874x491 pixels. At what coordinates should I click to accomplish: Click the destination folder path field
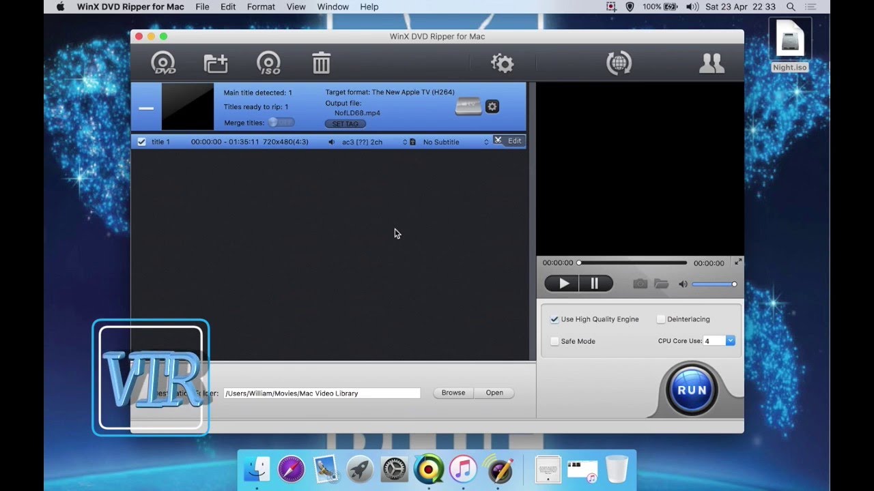322,393
